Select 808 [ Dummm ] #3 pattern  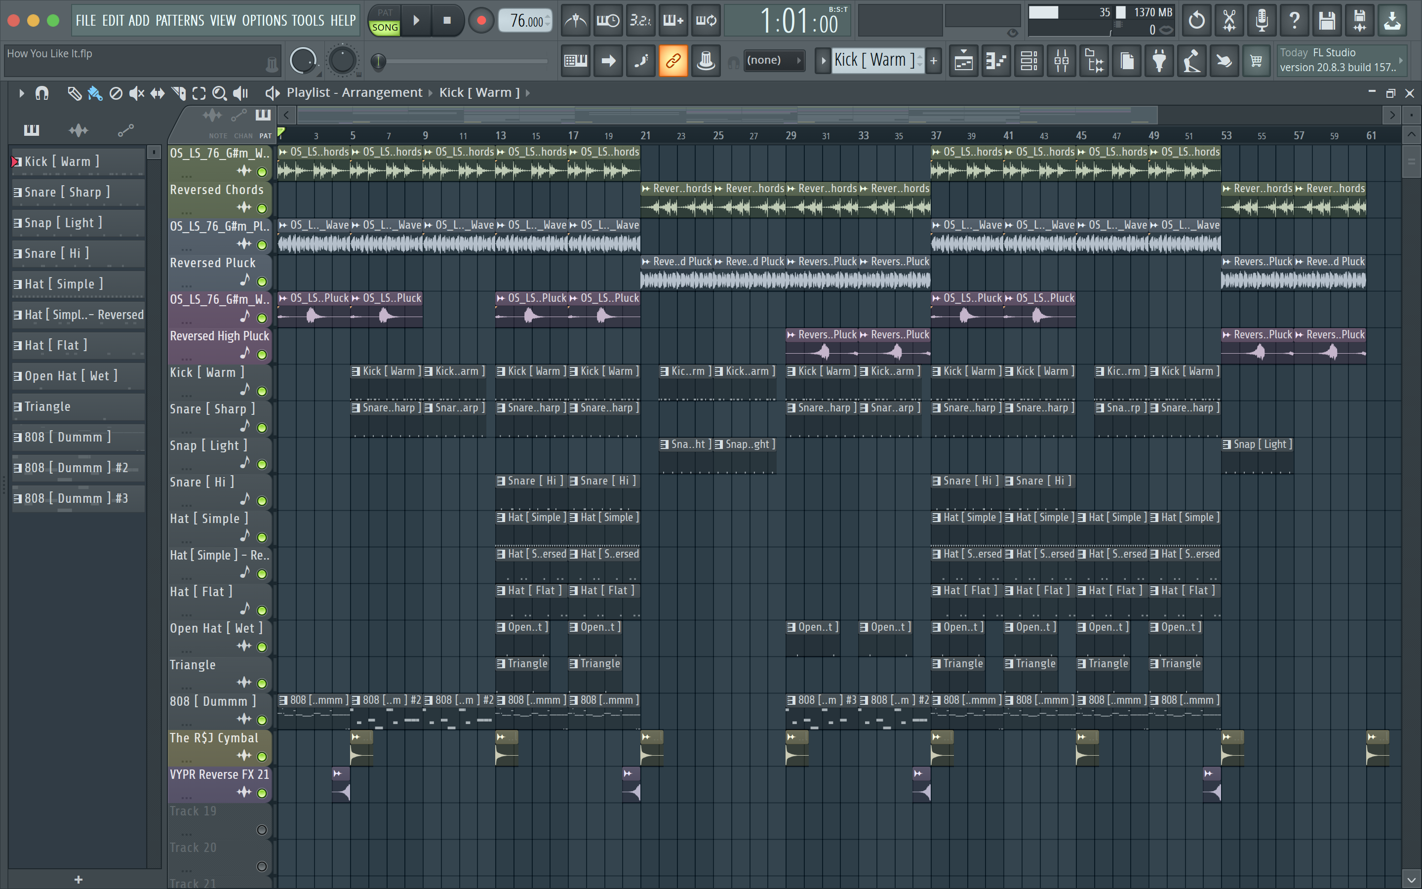click(78, 499)
